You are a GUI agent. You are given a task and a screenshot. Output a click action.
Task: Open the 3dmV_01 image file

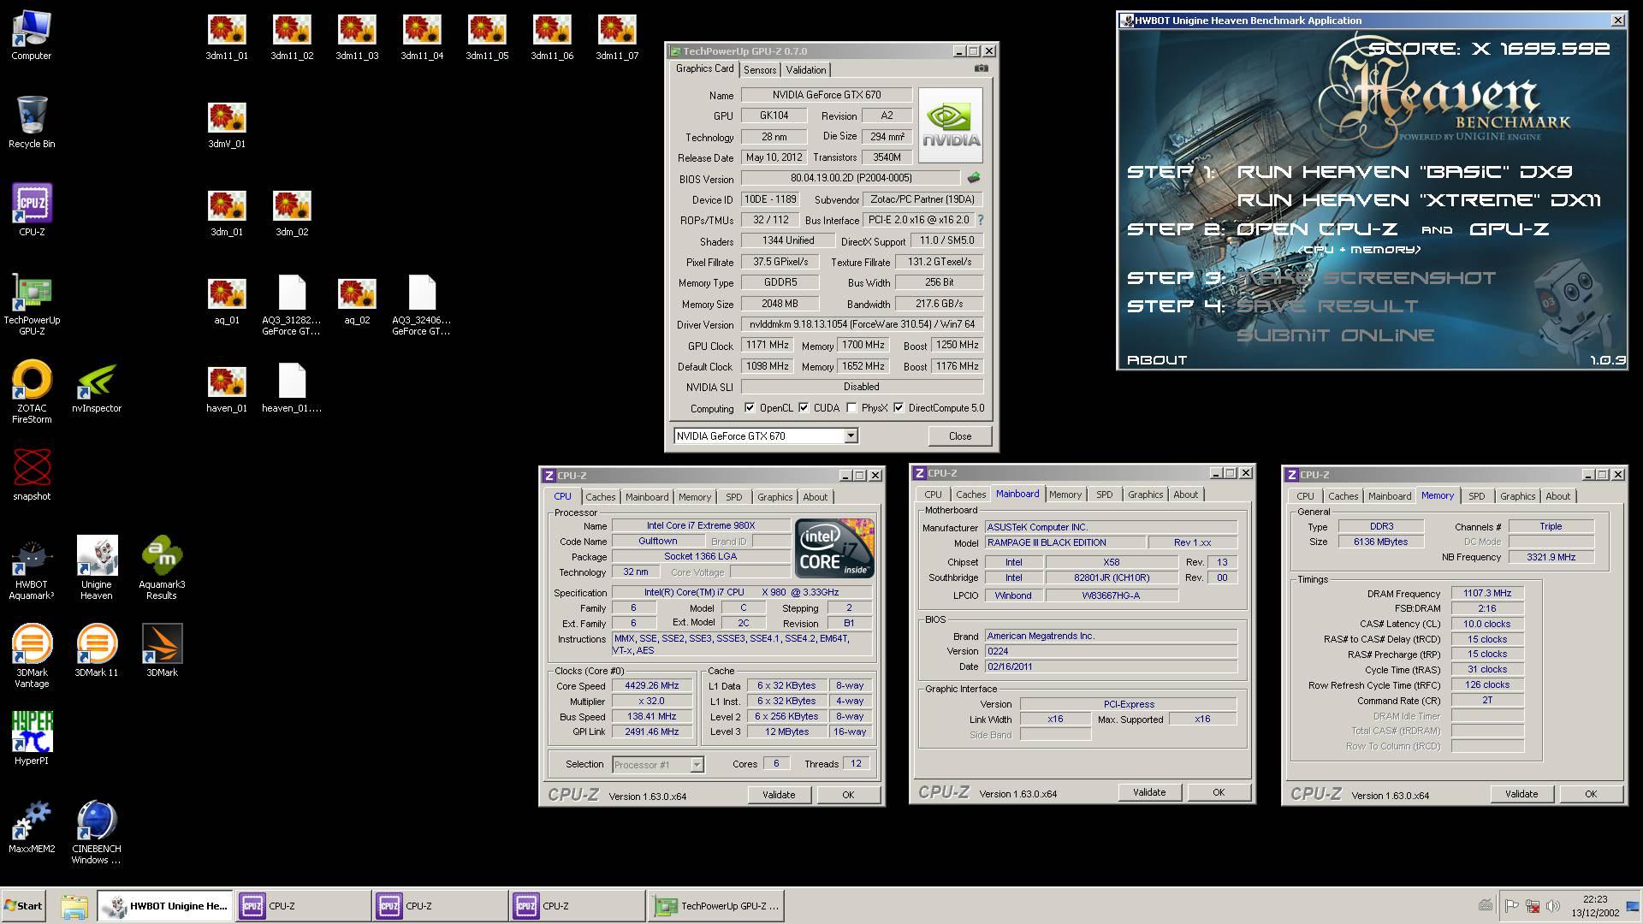227,125
